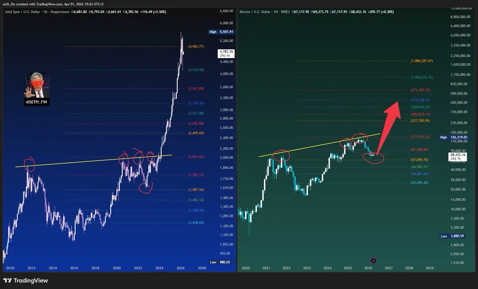This screenshot has width=478, height=289.
Task: Click 2016 on the gold time axis
Action: 74,269
